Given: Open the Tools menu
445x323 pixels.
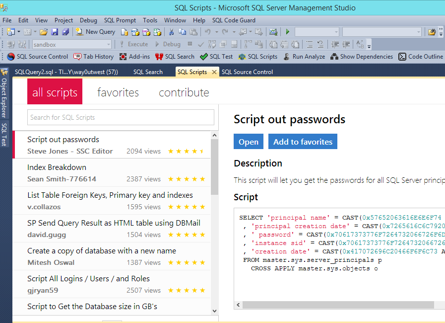Looking at the screenshot, I should coord(150,20).
